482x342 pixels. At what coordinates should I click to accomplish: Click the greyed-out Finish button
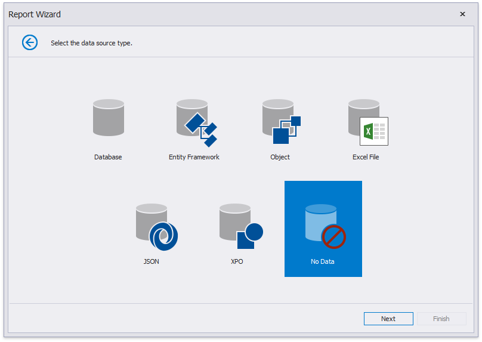(x=441, y=319)
